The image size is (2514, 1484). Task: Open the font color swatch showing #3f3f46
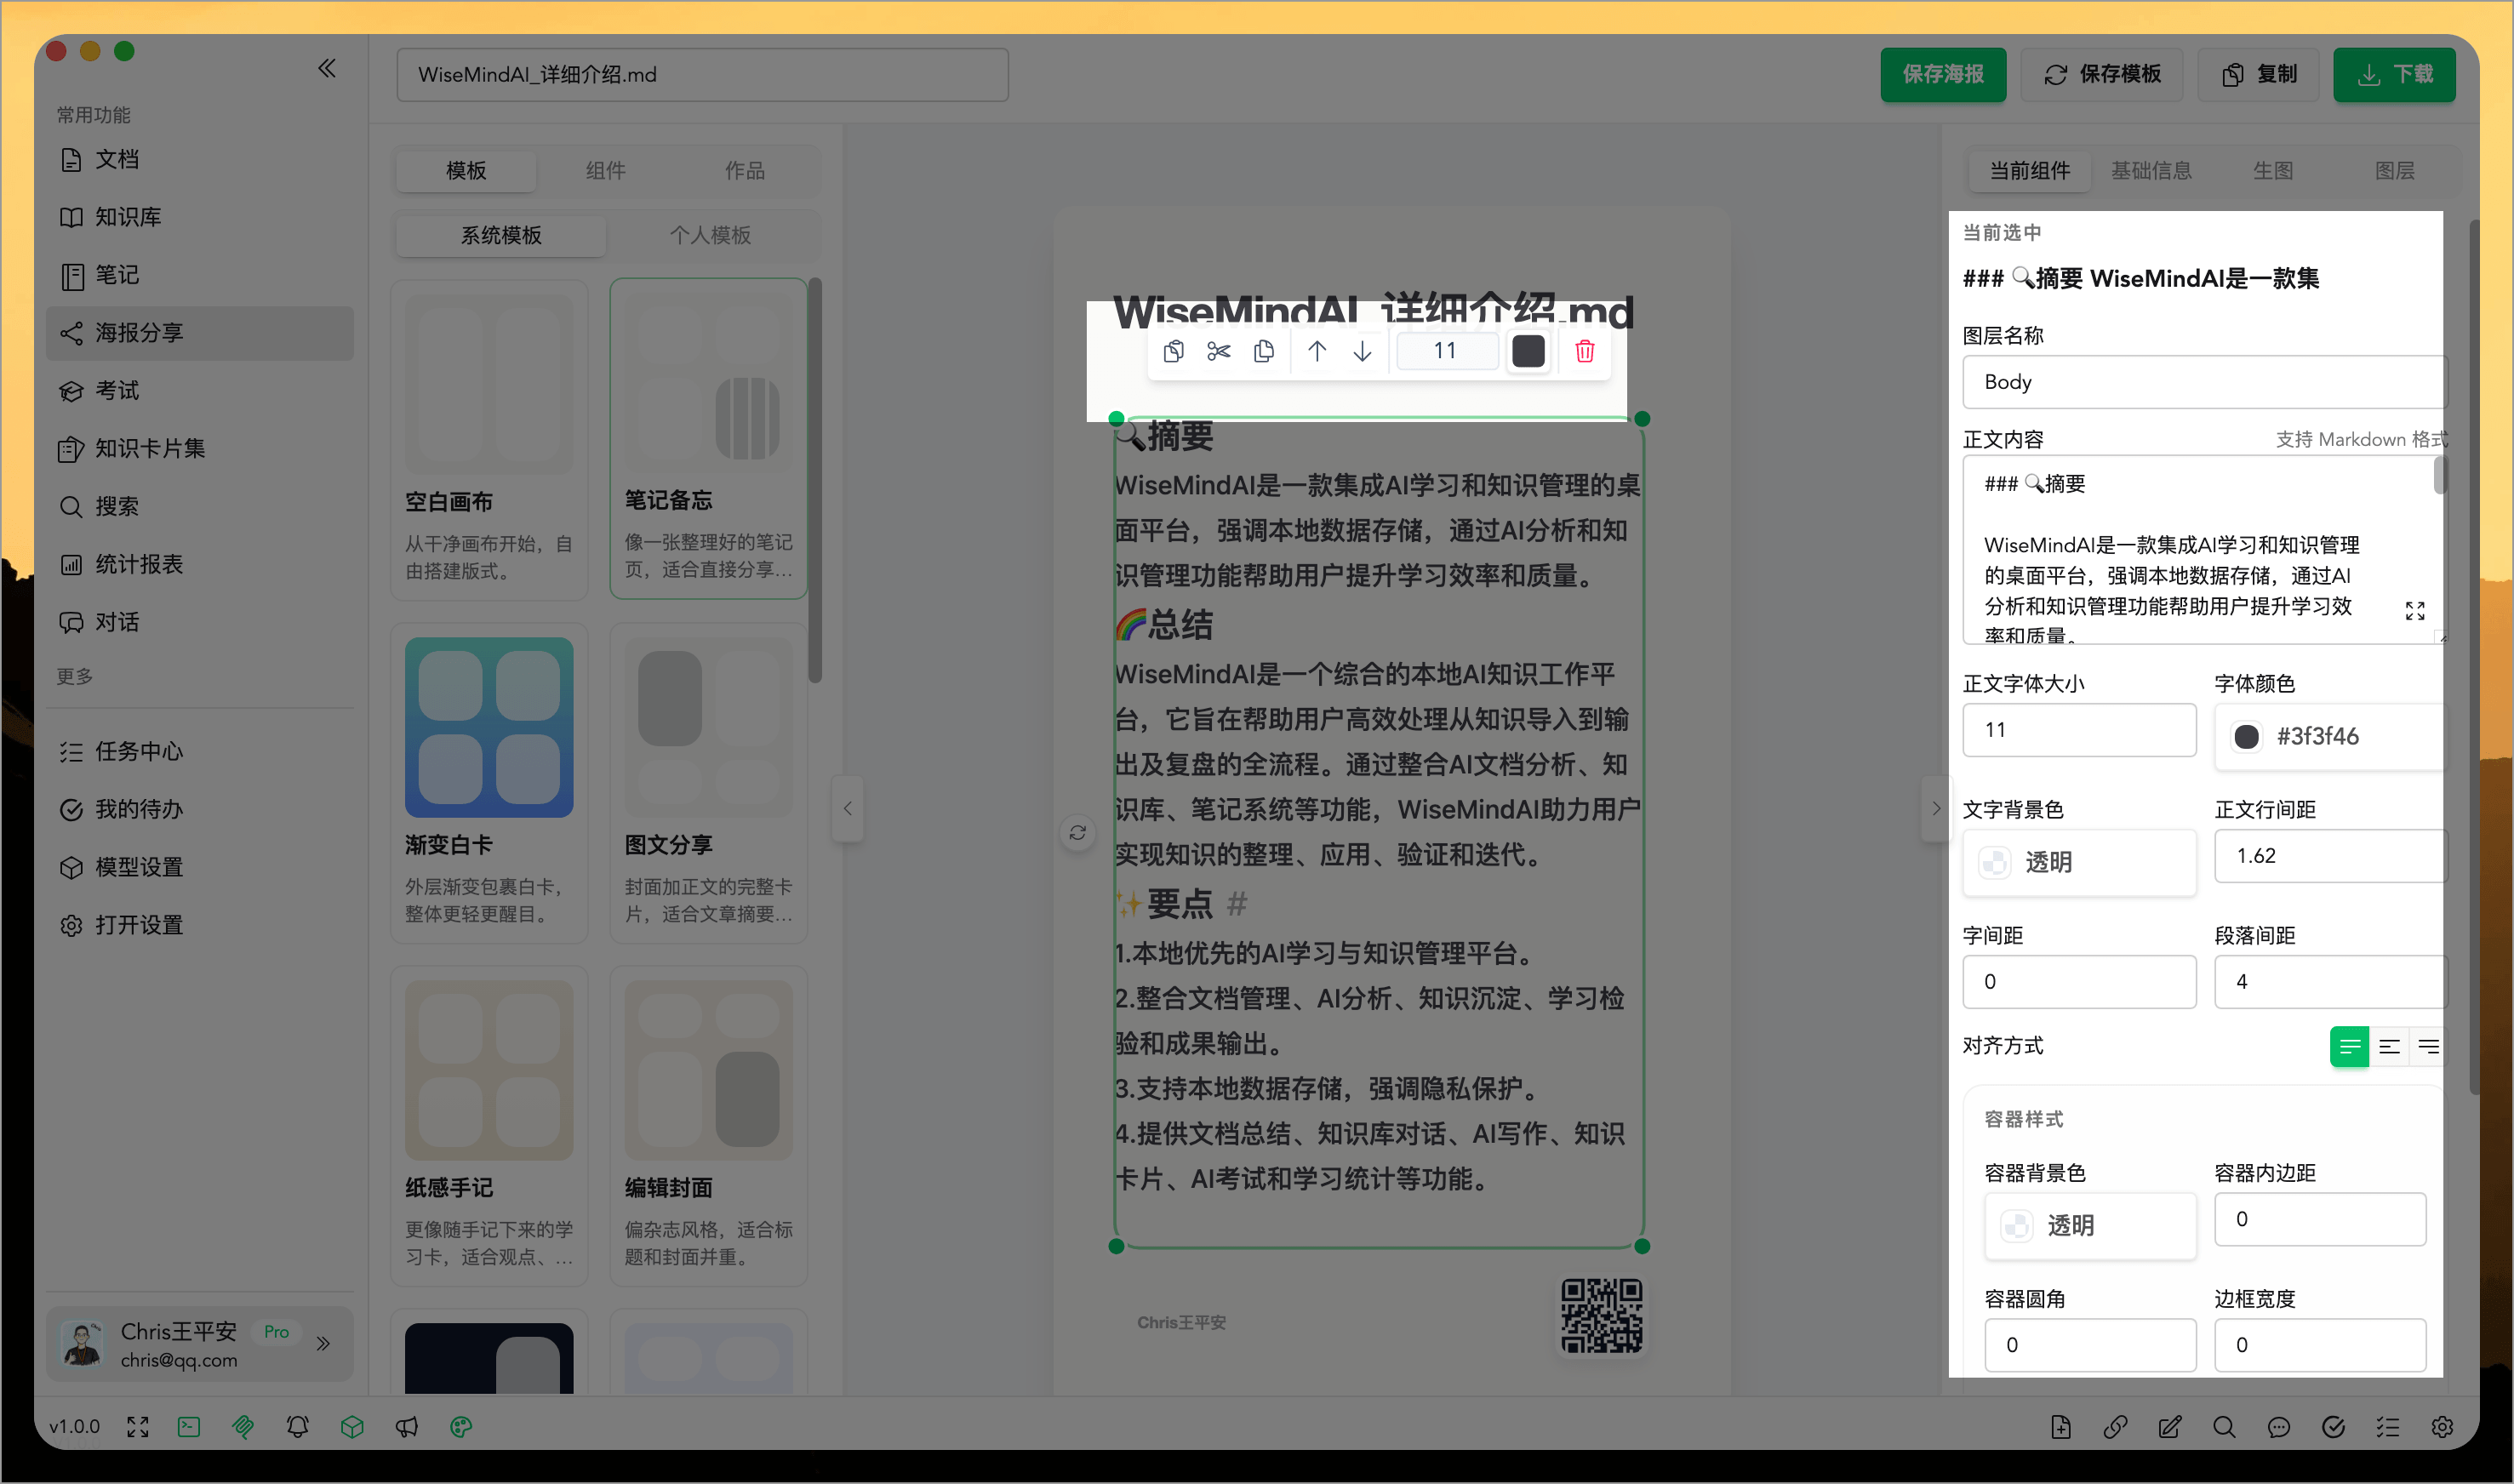pyautogui.click(x=2248, y=736)
